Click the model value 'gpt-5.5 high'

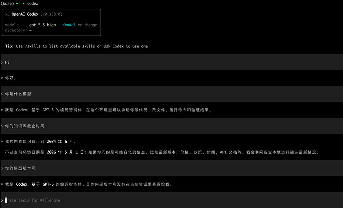point(43,25)
